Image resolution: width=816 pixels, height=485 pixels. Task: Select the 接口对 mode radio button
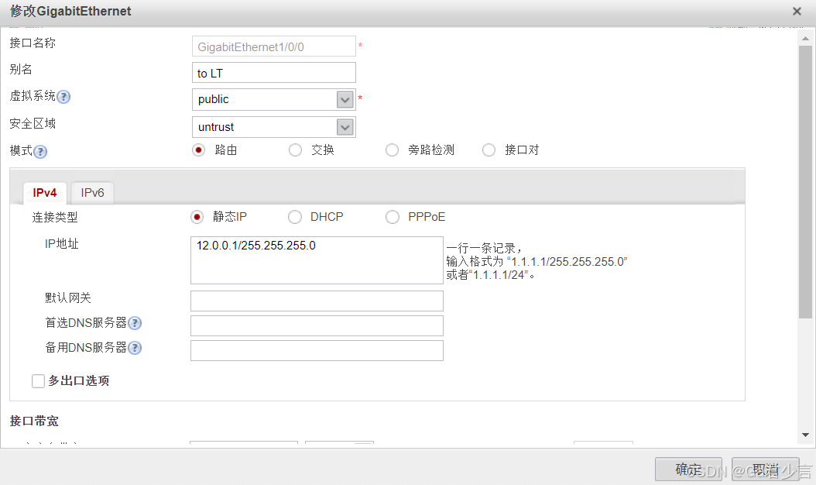click(489, 150)
